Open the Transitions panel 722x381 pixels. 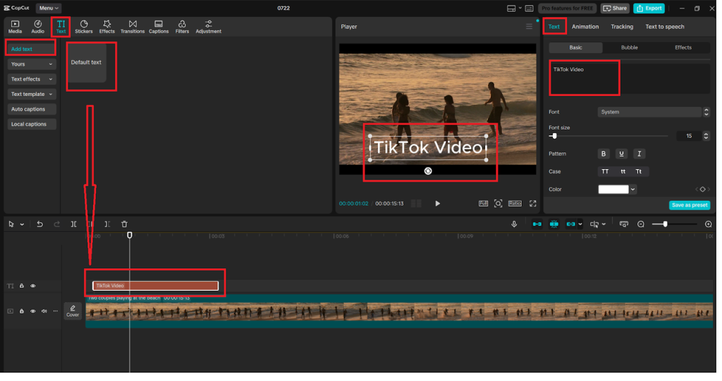[x=133, y=27]
